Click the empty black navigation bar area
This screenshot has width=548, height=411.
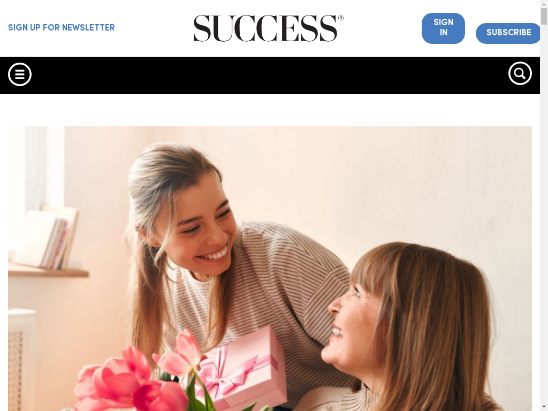coord(270,75)
